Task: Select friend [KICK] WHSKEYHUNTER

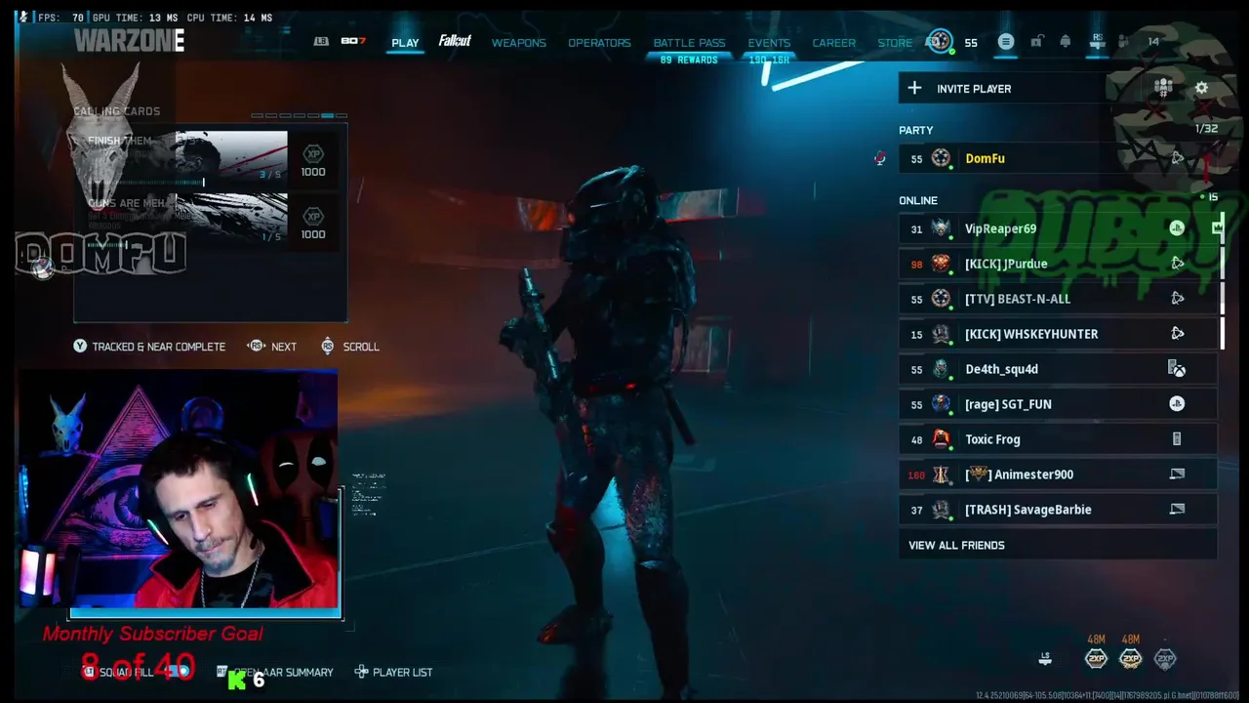Action: [1058, 334]
